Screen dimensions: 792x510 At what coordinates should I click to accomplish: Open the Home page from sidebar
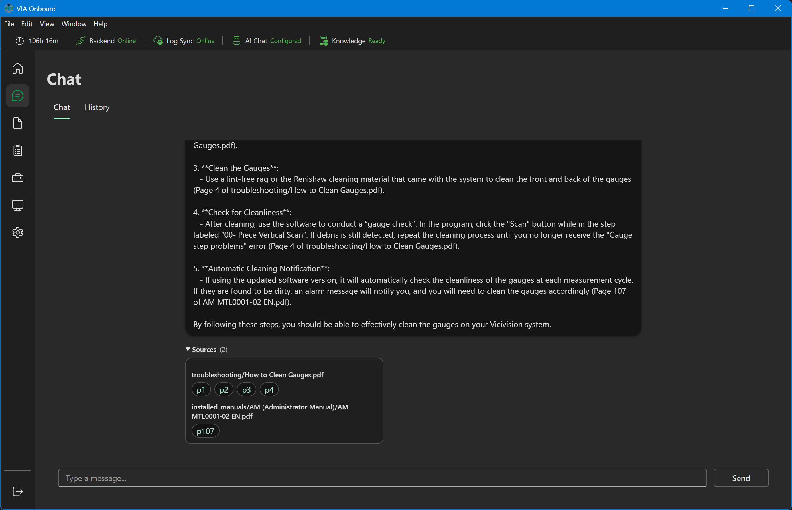18,68
